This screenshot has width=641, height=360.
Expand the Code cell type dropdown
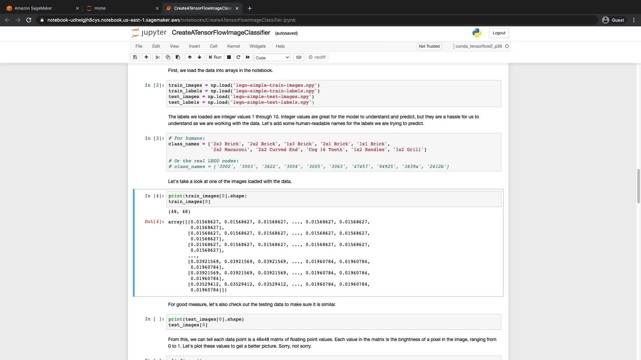click(272, 58)
